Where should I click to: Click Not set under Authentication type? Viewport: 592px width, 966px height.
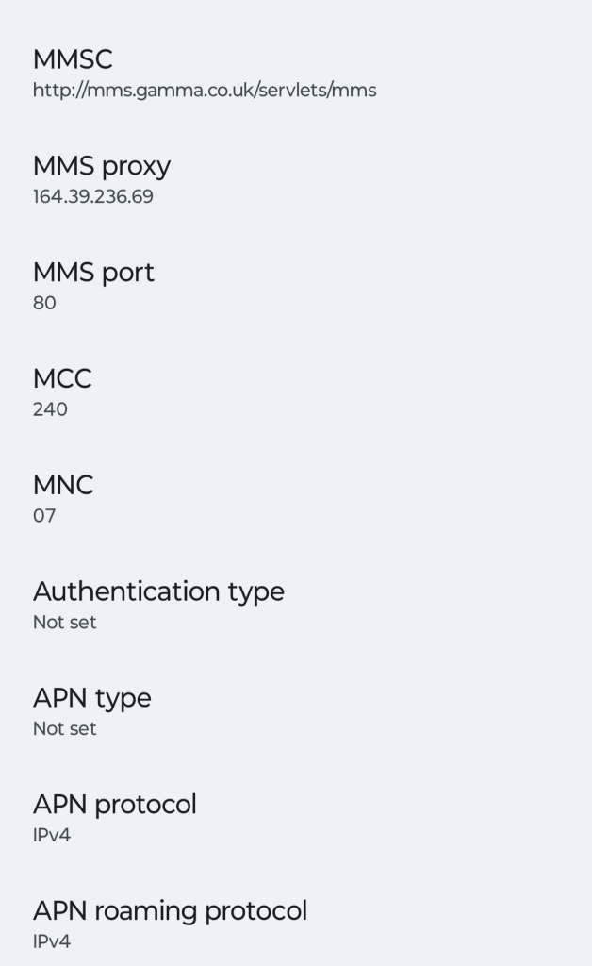click(64, 623)
